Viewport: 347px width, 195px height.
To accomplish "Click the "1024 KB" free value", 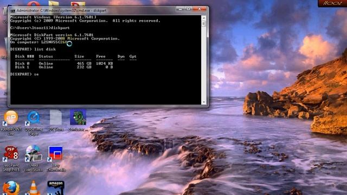I will tap(105, 63).
